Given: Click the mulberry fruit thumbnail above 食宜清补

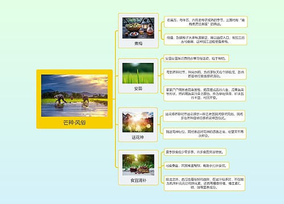Looking at the screenshot, I should [139, 165].
